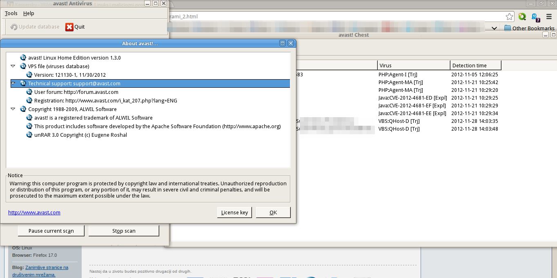Click the icon beside Copyright 1988-2009 row
The image size is (557, 278).
(23, 109)
